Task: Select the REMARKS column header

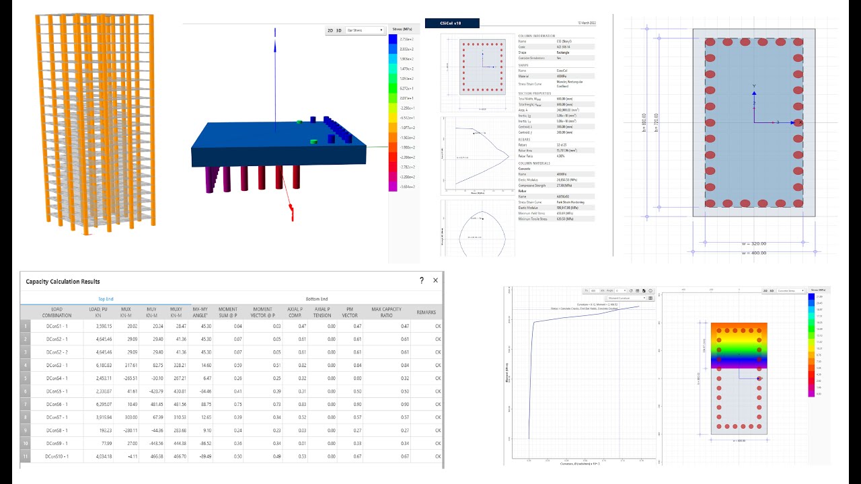Action: [x=426, y=312]
